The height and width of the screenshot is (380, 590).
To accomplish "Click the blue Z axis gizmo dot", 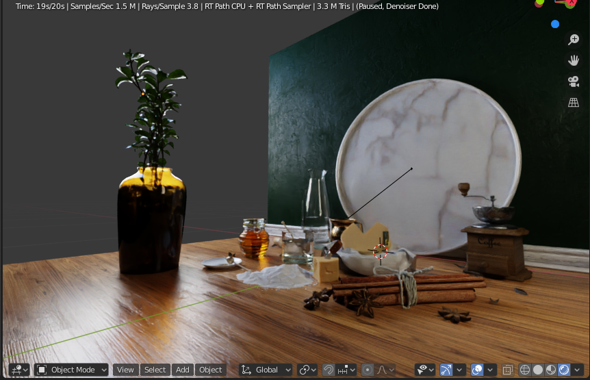I will pyautogui.click(x=555, y=24).
